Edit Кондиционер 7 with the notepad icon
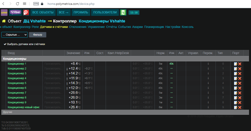251x131 pixels. pos(235,93)
